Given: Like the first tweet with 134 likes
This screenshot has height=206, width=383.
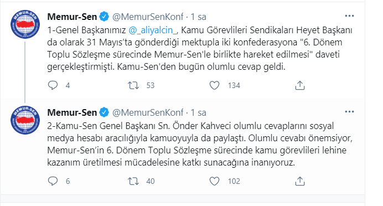Looking at the screenshot, I should [214, 85].
